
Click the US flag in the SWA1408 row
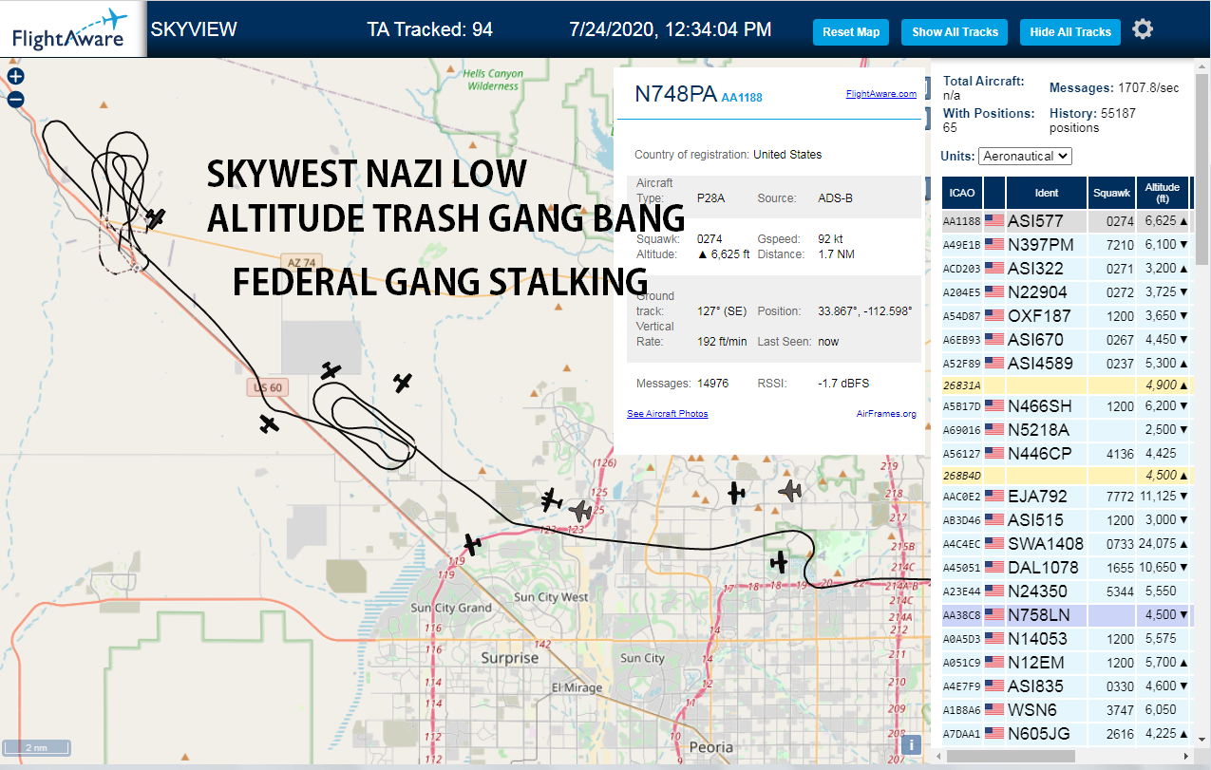coord(994,544)
